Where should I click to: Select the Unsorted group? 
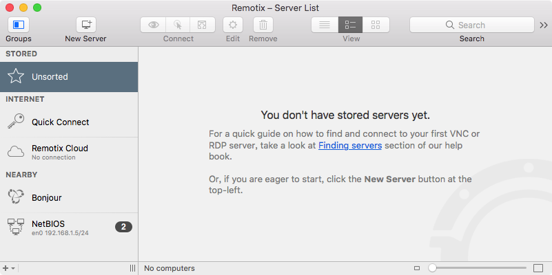pyautogui.click(x=69, y=77)
